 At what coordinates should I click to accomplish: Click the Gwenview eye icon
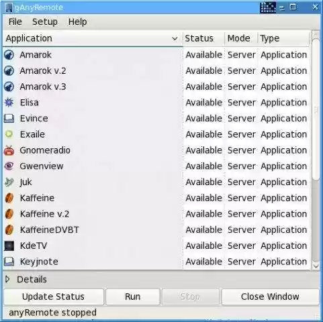(9, 166)
